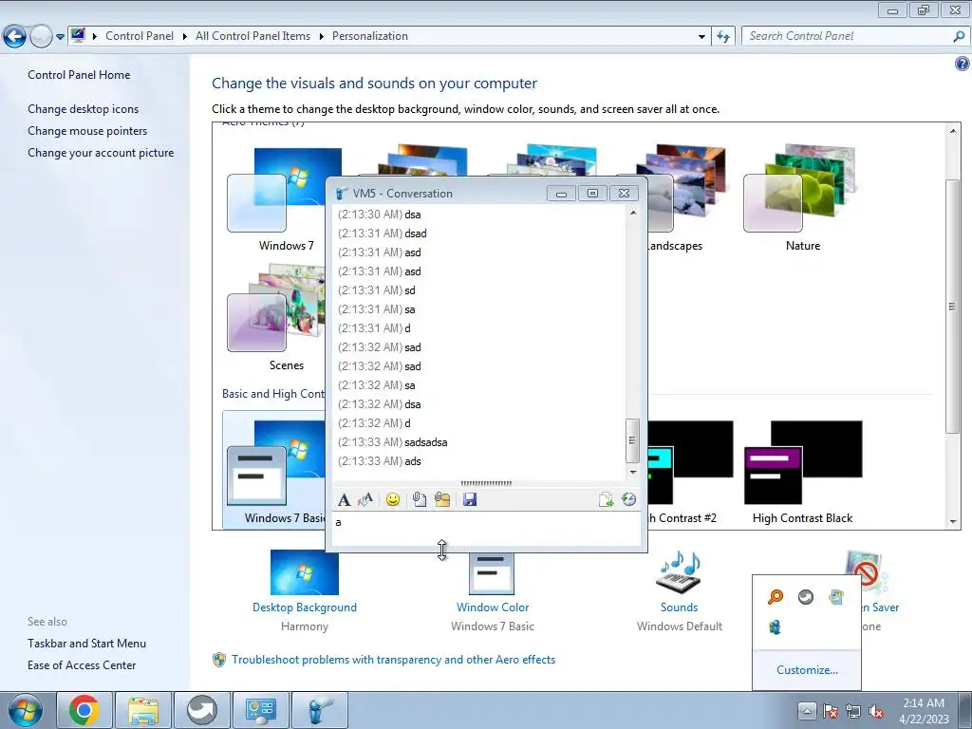The width and height of the screenshot is (972, 729).
Task: Click the blue help question mark icon
Action: [962, 64]
